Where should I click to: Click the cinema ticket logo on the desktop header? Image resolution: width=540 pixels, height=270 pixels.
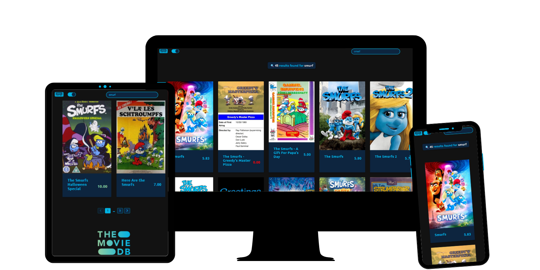163,51
